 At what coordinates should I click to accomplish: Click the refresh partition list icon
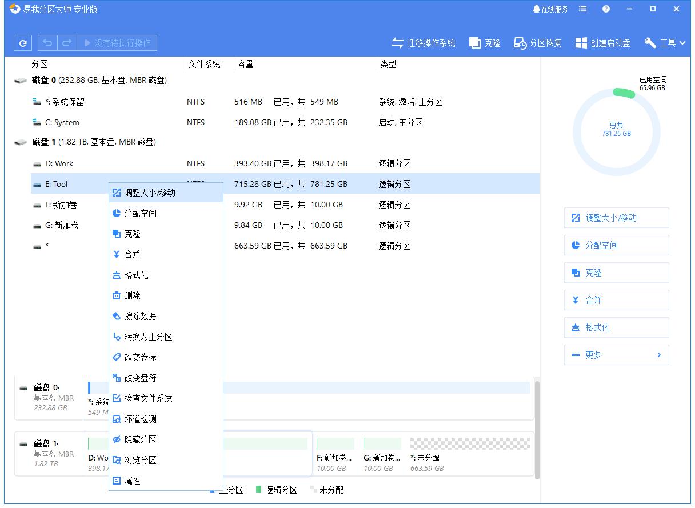click(22, 42)
